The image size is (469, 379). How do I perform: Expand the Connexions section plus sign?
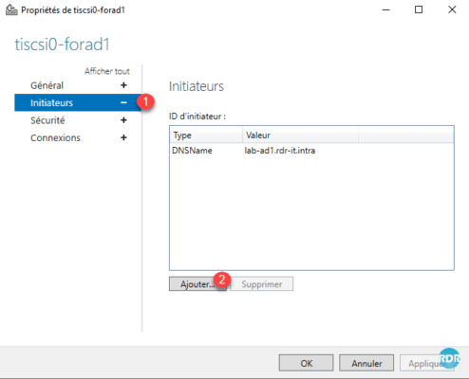coord(123,137)
